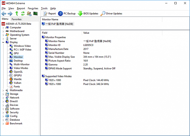Viewport: 190px width, 136px height.
Task: Select PCI / AGP Video in the tree
Action: 22,50
